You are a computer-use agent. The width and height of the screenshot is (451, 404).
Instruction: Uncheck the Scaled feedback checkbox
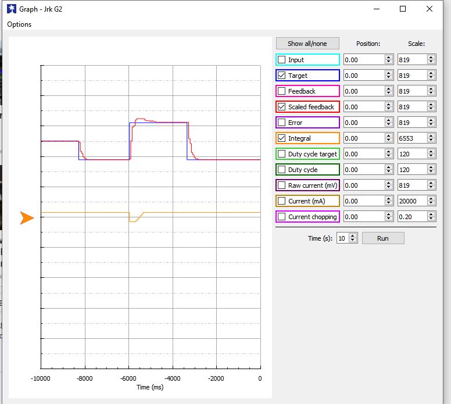pyautogui.click(x=282, y=107)
